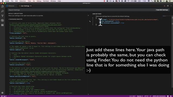Screen dimensions: 173x97
Task: Open the Go menu
Action: (x=34, y=1)
